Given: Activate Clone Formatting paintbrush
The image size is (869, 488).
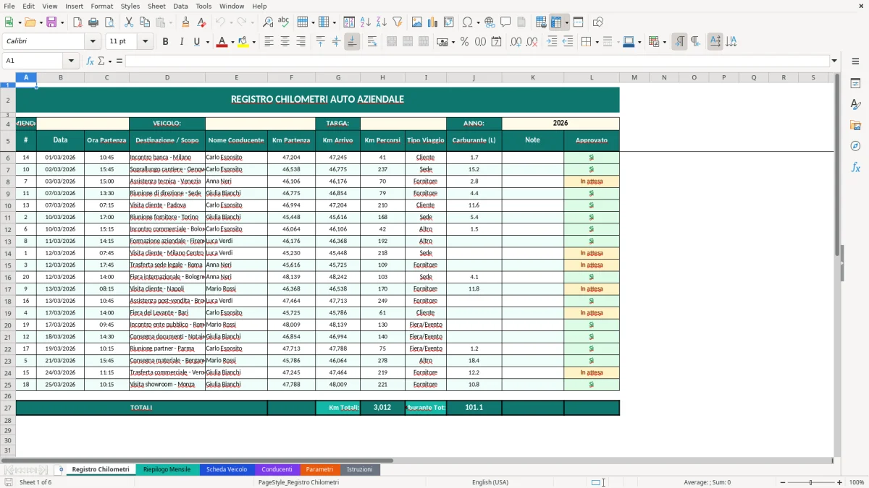Looking at the screenshot, I should (185, 22).
